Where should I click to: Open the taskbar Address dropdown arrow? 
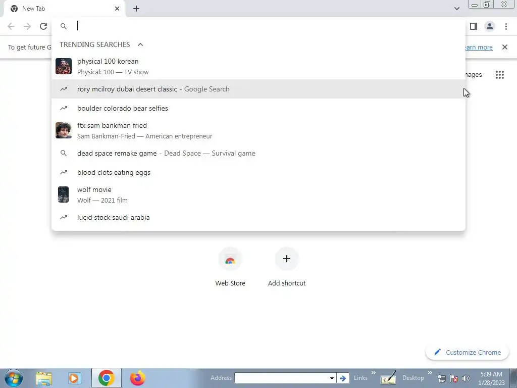pos(332,378)
